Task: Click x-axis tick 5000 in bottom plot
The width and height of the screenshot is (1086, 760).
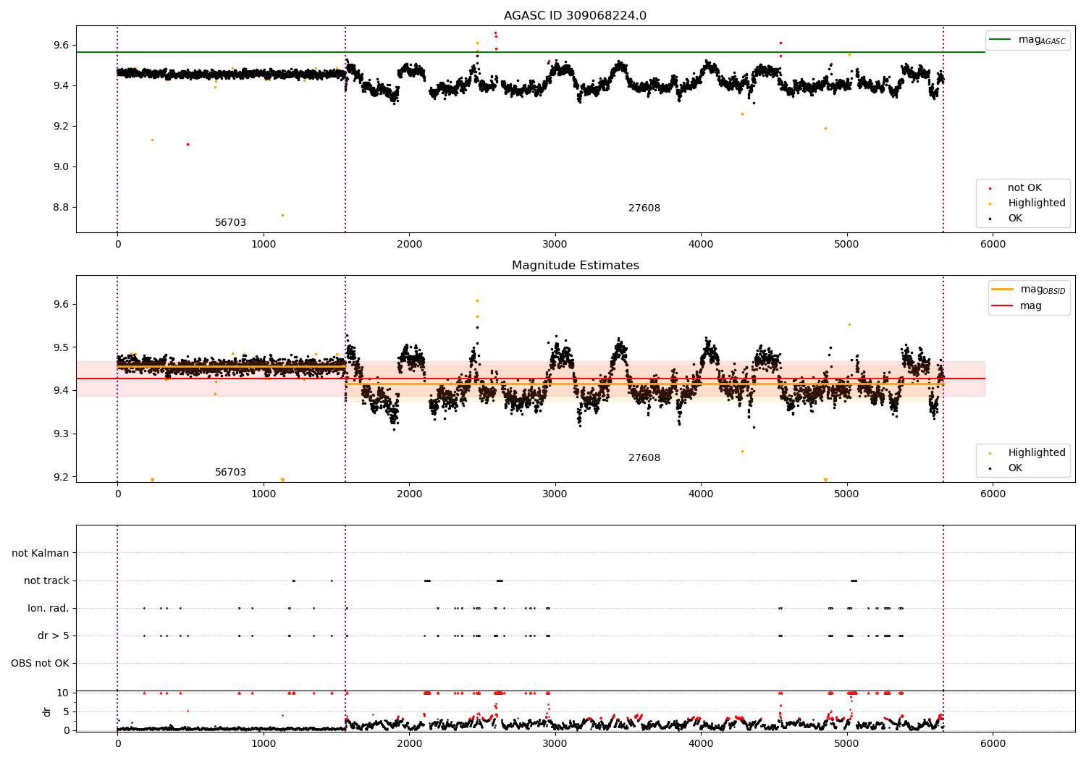Action: click(x=847, y=744)
